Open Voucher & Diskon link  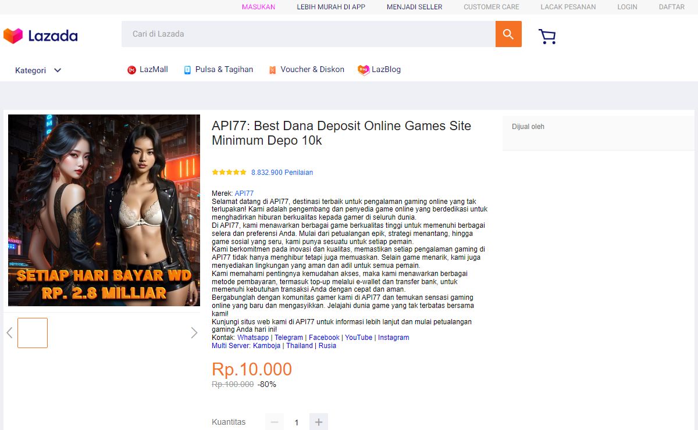(312, 69)
